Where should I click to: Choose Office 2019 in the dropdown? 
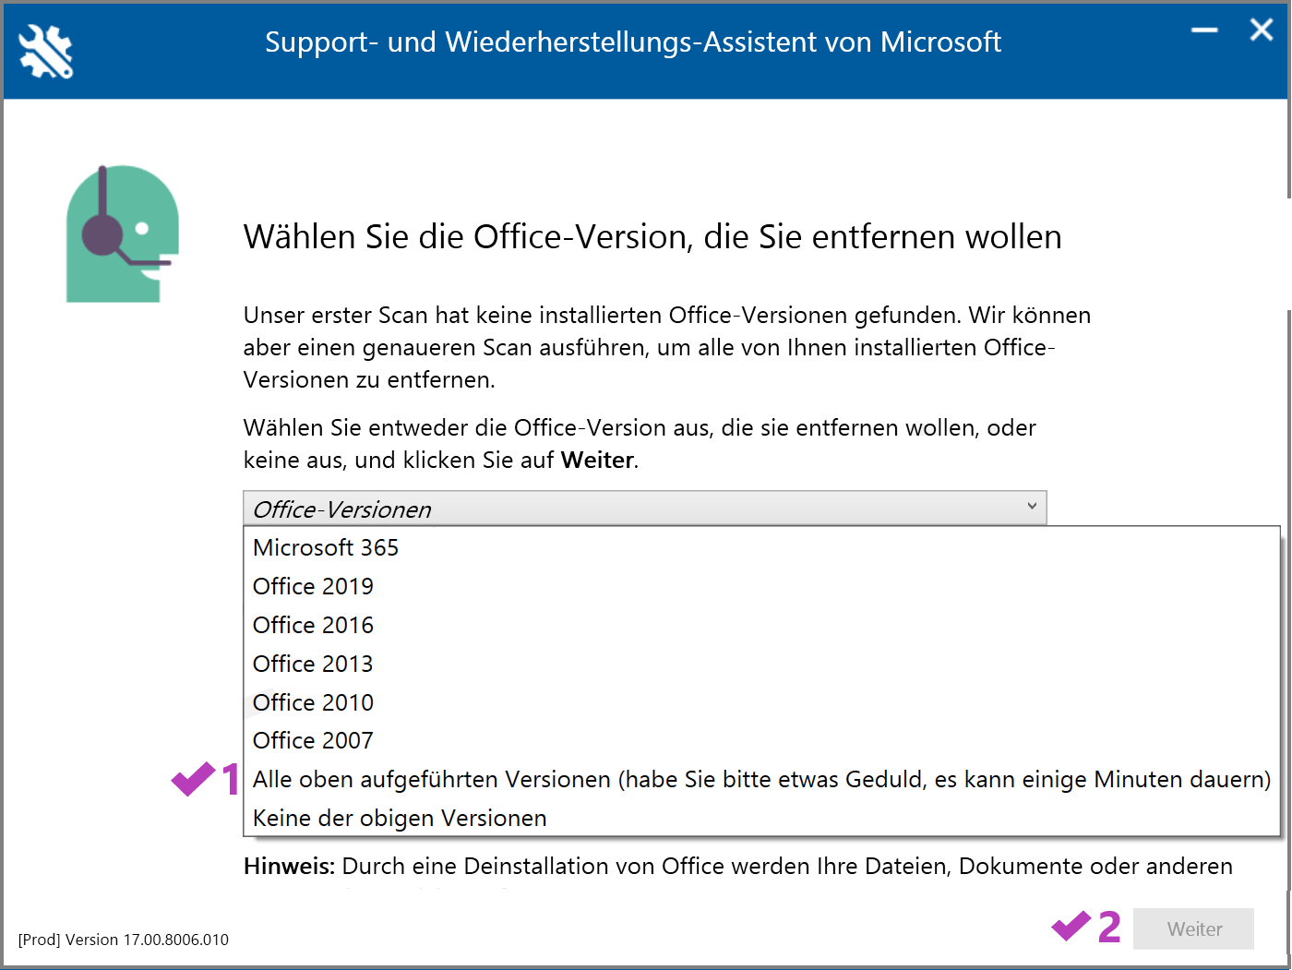313,586
